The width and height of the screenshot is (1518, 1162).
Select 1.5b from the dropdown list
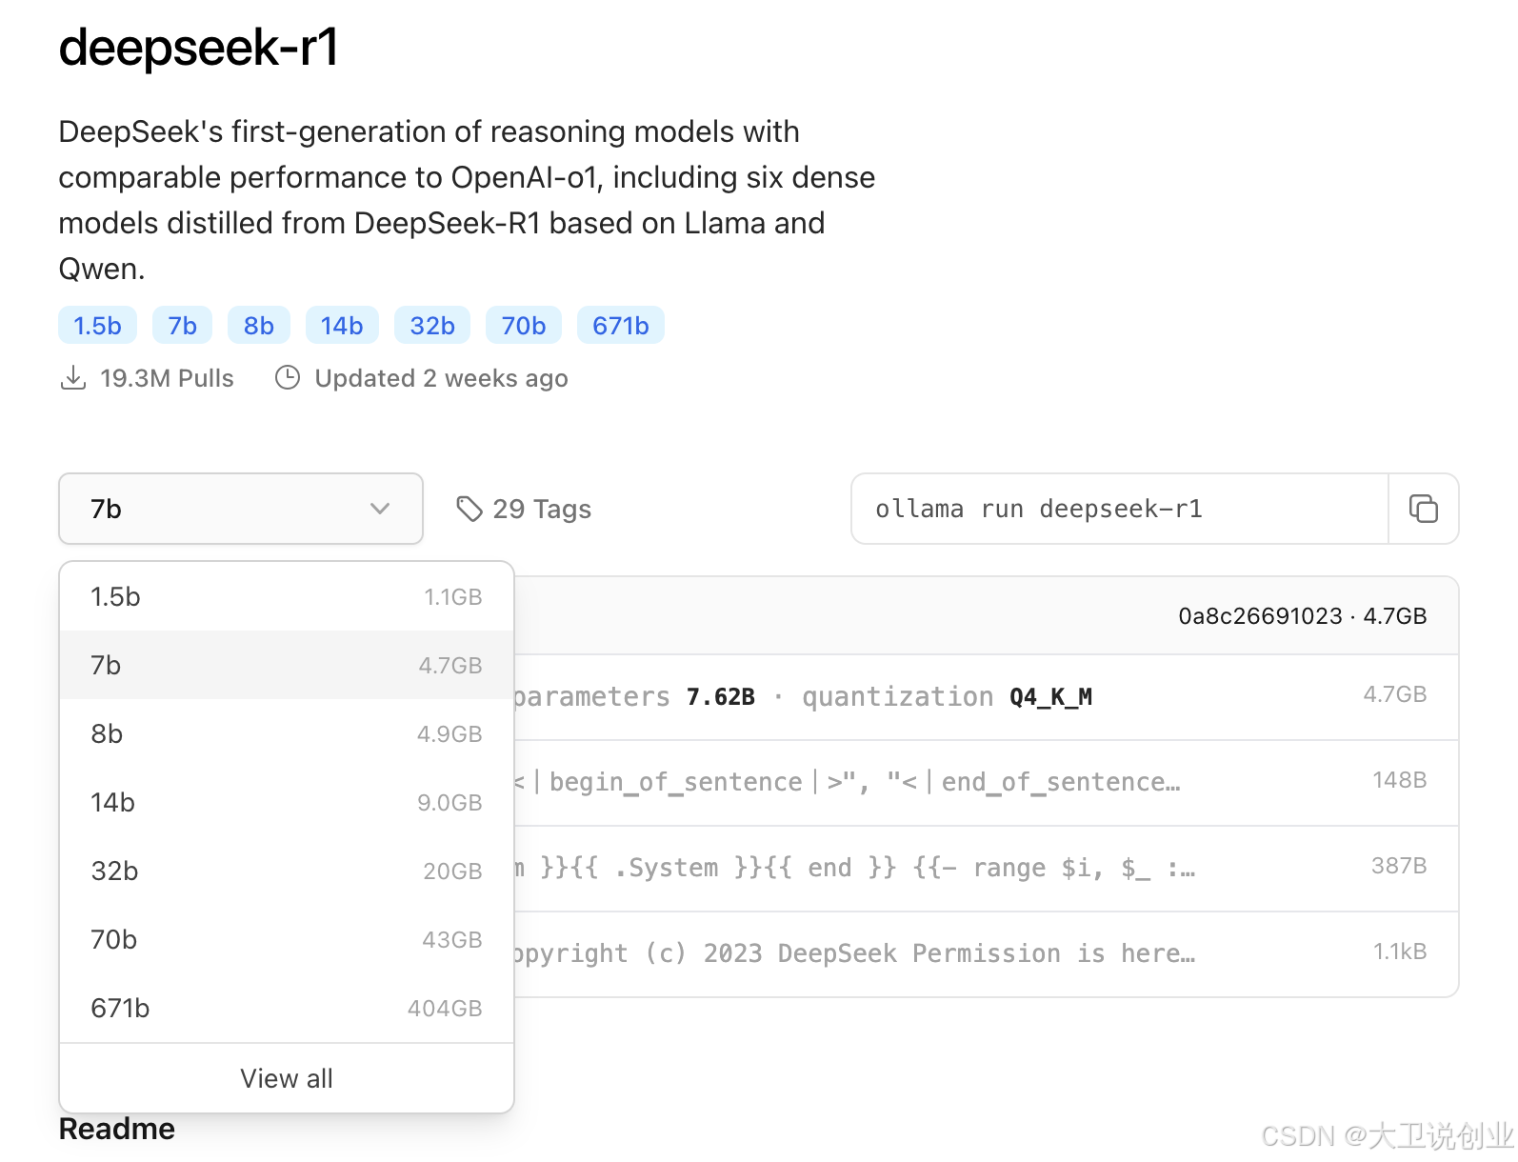(x=286, y=596)
